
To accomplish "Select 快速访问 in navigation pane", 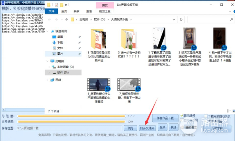I will coord(61,31).
